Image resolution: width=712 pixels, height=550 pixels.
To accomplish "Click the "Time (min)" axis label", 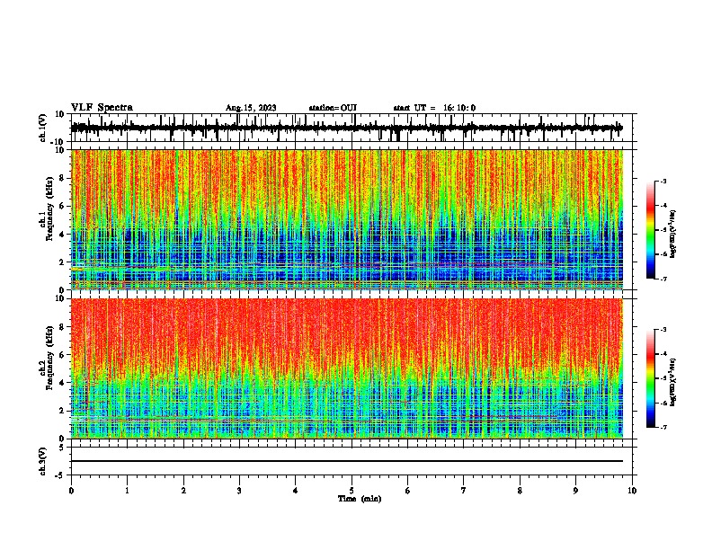I will pos(360,499).
